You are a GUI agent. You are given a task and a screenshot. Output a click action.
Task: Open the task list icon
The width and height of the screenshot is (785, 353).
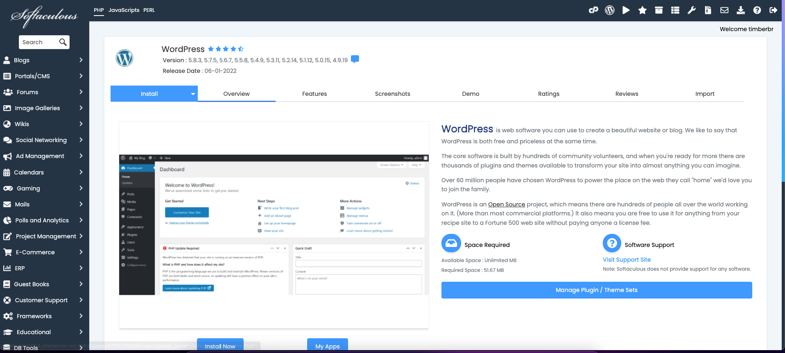point(675,10)
